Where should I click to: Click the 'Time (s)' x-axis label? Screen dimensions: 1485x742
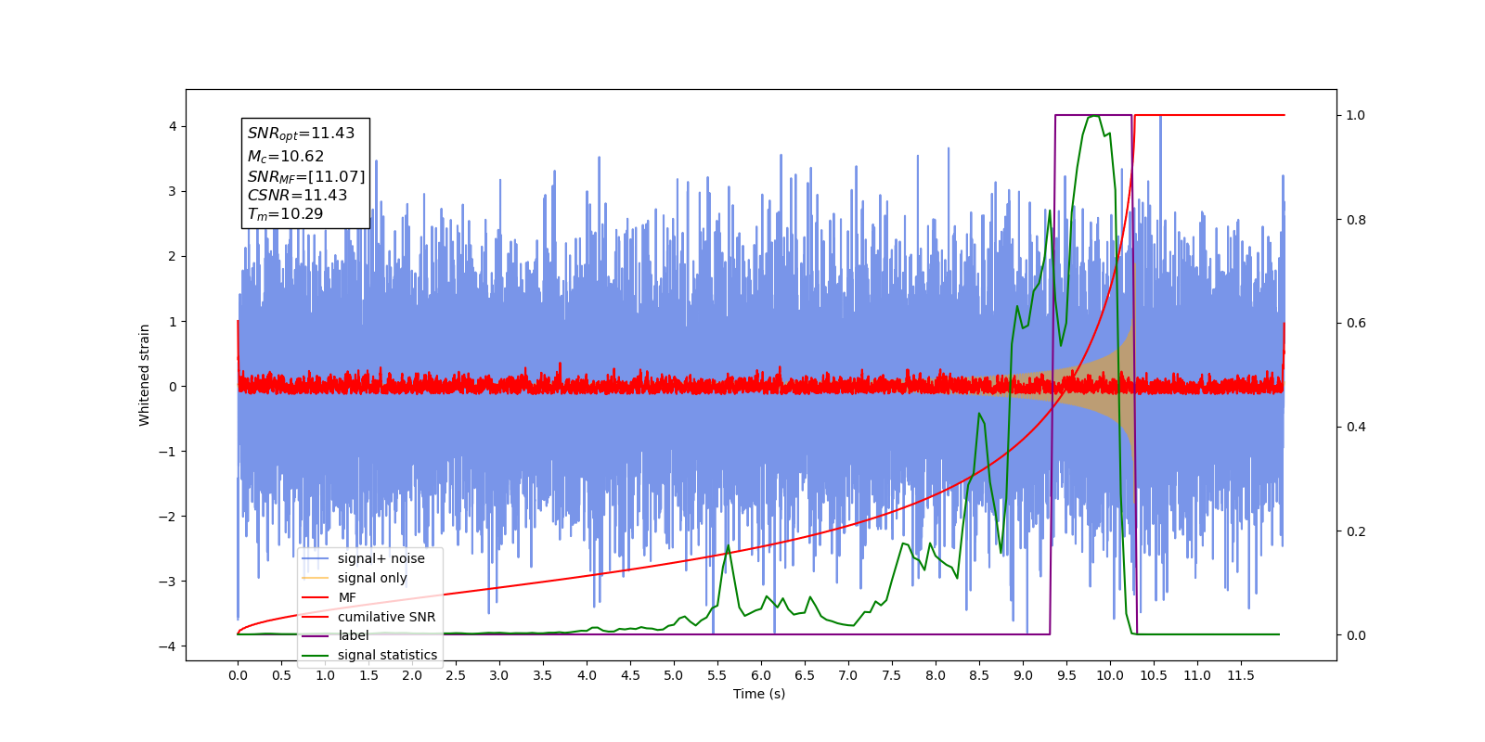[x=759, y=694]
